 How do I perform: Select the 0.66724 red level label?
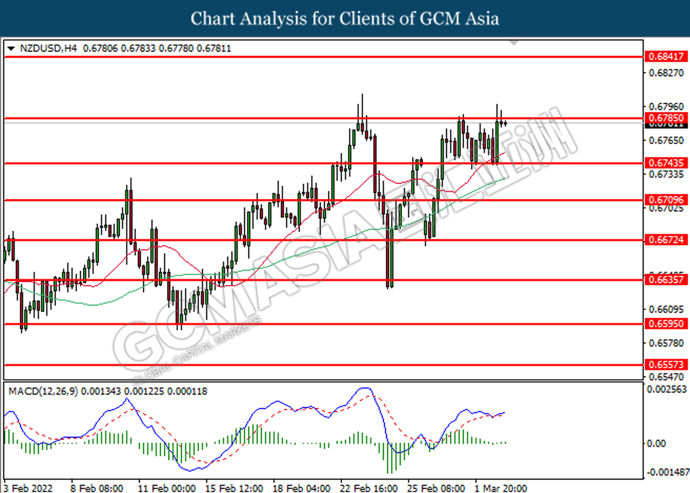666,240
